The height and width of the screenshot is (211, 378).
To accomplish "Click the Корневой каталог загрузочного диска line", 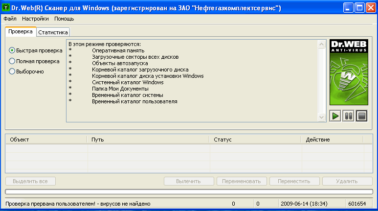I will 140,70.
